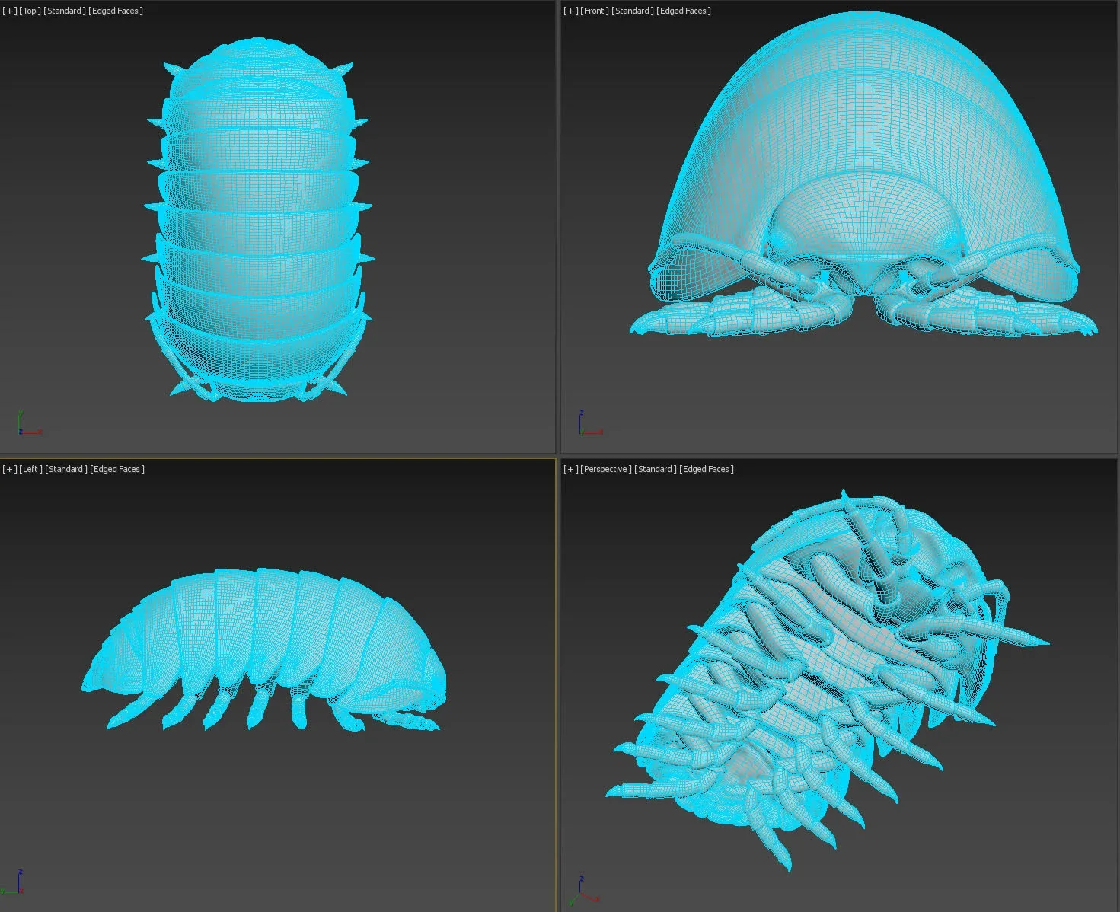
Task: Open the Front viewport's [+] general menu
Action: tap(569, 11)
